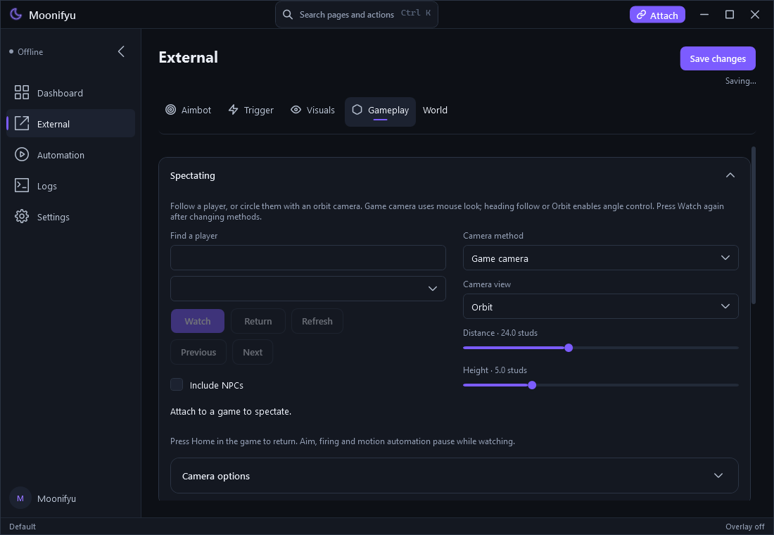Screen dimensions: 774x535
Task: Click the External open-in-new icon
Action: click(22, 123)
